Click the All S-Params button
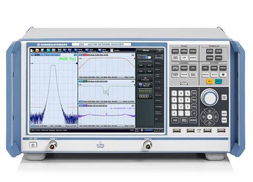 coord(145,79)
